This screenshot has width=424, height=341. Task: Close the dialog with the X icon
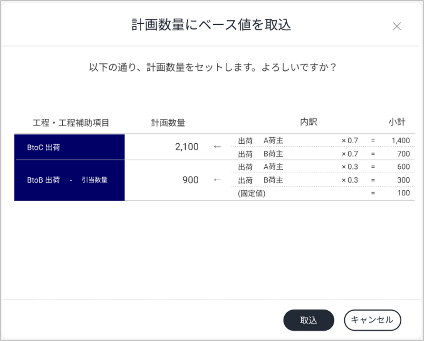(x=397, y=26)
